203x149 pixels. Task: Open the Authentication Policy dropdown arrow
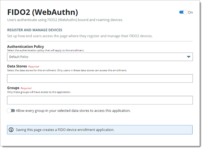click(x=189, y=57)
